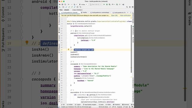Navigate back with the left arrow icon

pos(69,4)
